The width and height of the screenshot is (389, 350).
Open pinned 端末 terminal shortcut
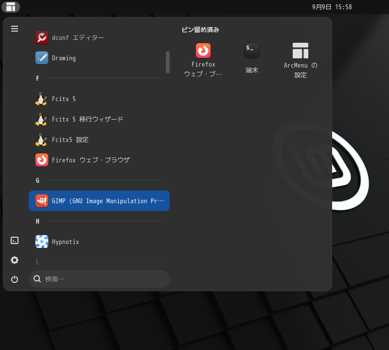coord(252,60)
